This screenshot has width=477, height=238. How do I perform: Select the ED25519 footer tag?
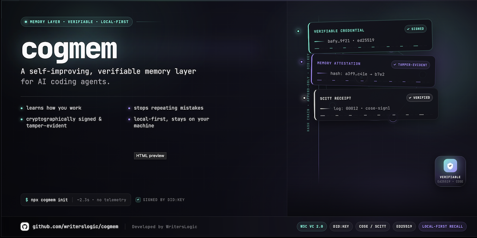[x=404, y=226]
